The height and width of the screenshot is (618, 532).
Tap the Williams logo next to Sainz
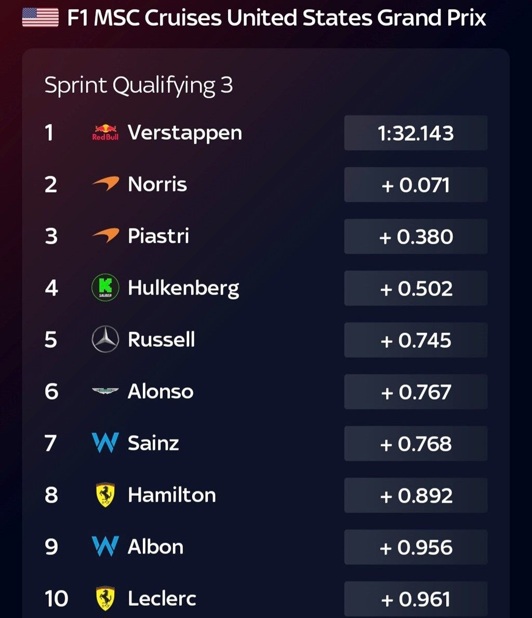point(105,443)
